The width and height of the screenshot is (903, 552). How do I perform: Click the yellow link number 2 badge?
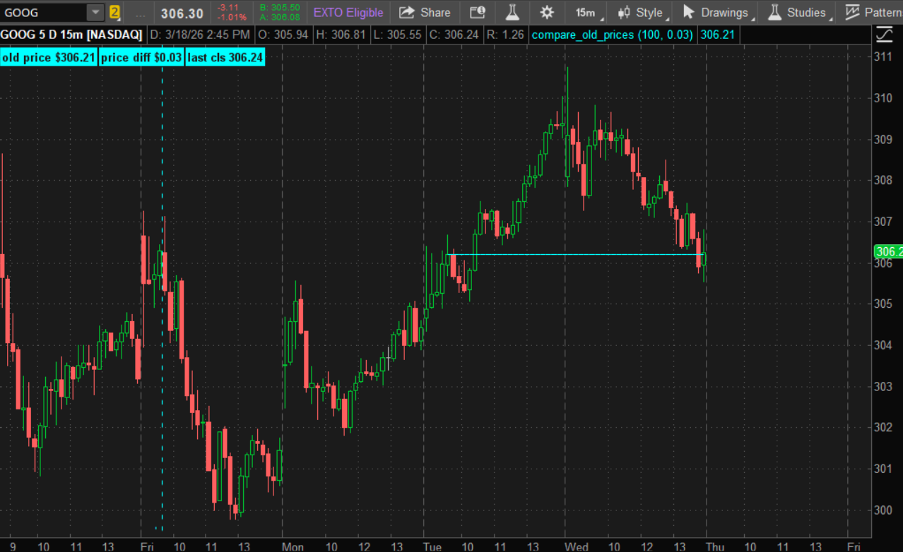[114, 13]
